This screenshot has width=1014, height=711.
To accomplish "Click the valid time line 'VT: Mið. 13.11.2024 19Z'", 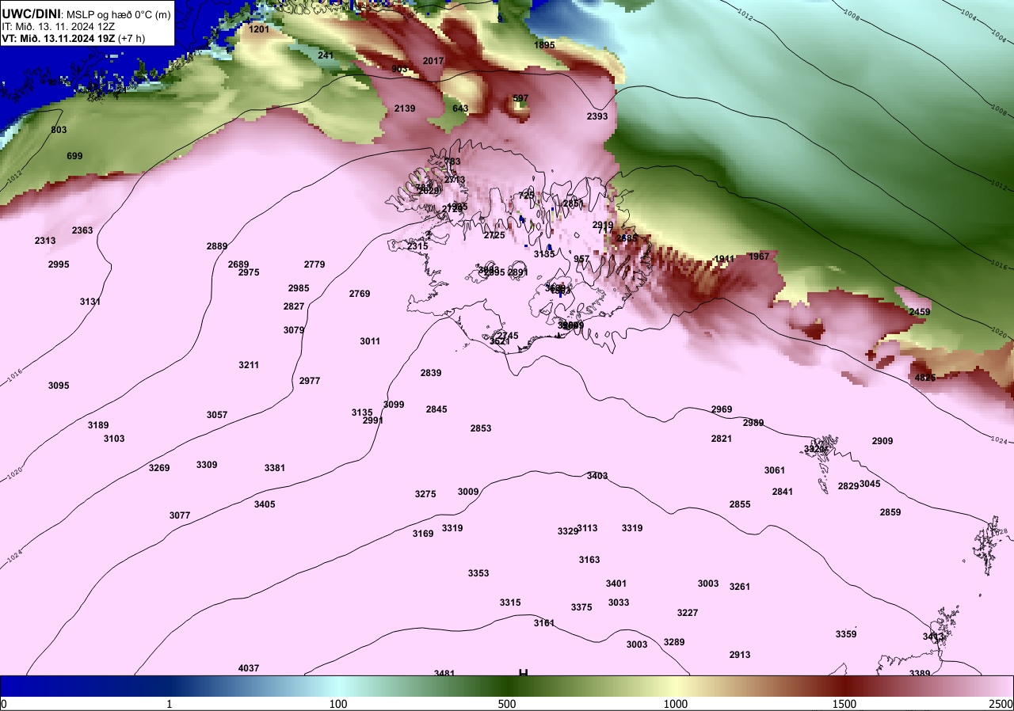I will coord(59,37).
